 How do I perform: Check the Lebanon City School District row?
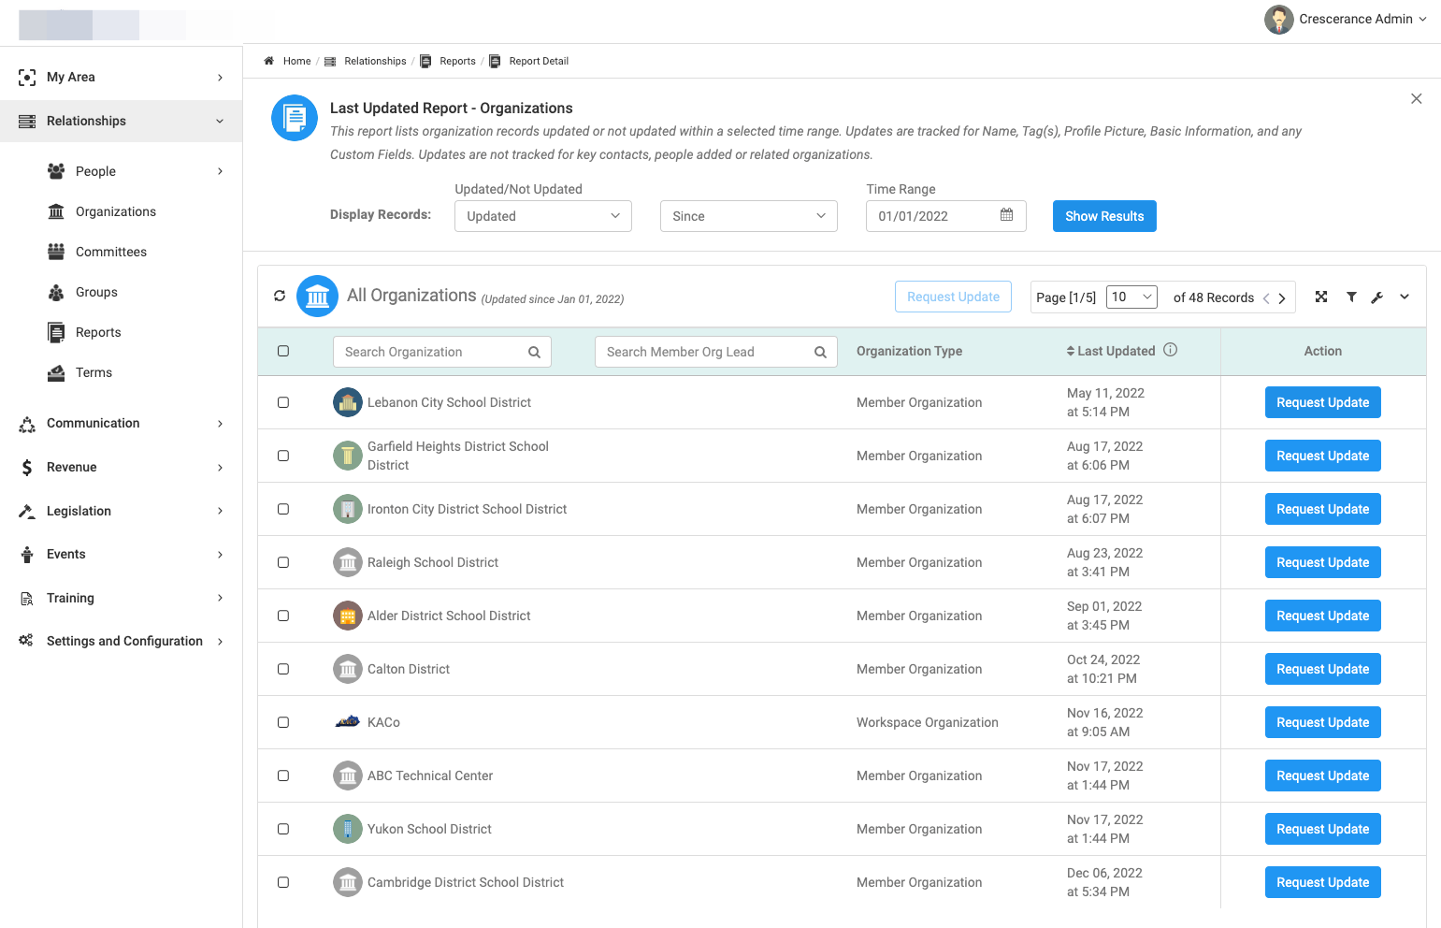(283, 402)
